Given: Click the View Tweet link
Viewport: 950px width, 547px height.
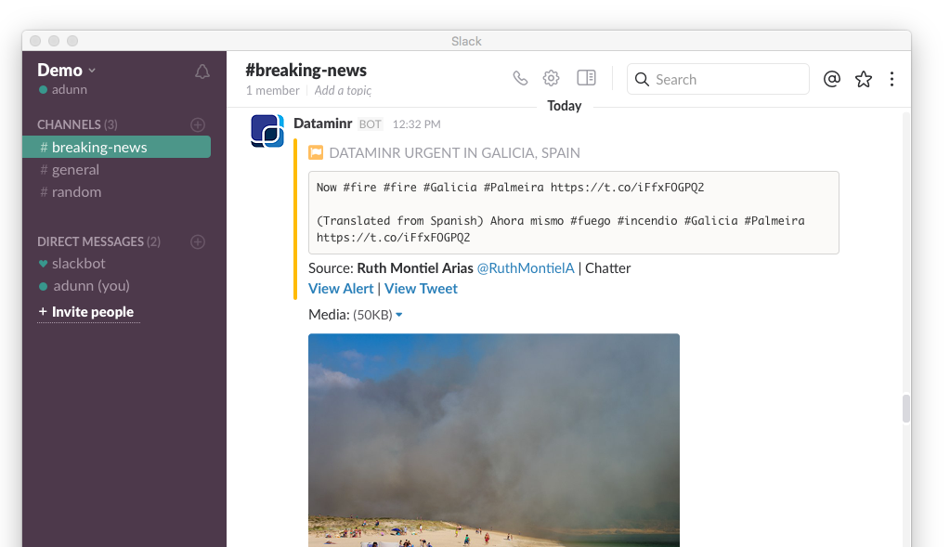Looking at the screenshot, I should coord(421,289).
